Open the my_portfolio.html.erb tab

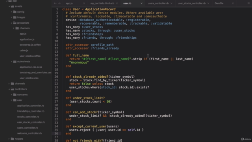pos(102,4)
